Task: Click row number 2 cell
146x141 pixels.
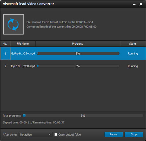Action: [5, 66]
